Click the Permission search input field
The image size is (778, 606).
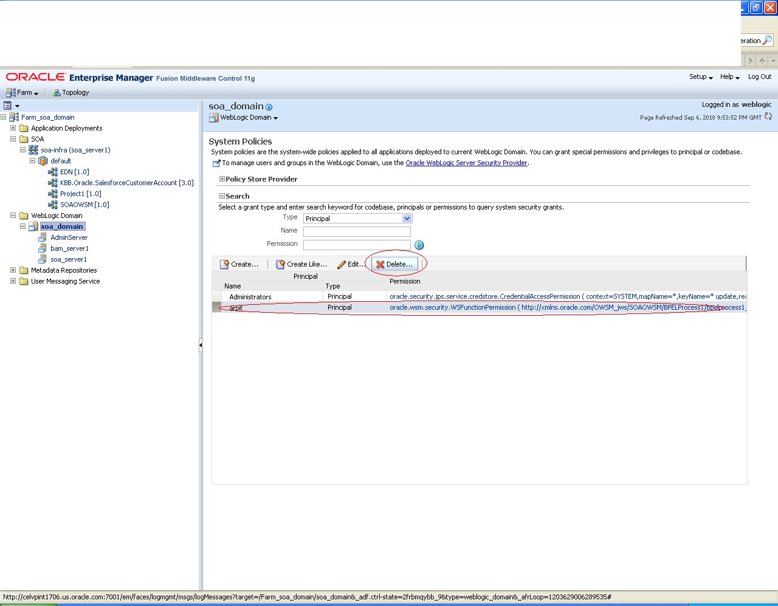(357, 245)
